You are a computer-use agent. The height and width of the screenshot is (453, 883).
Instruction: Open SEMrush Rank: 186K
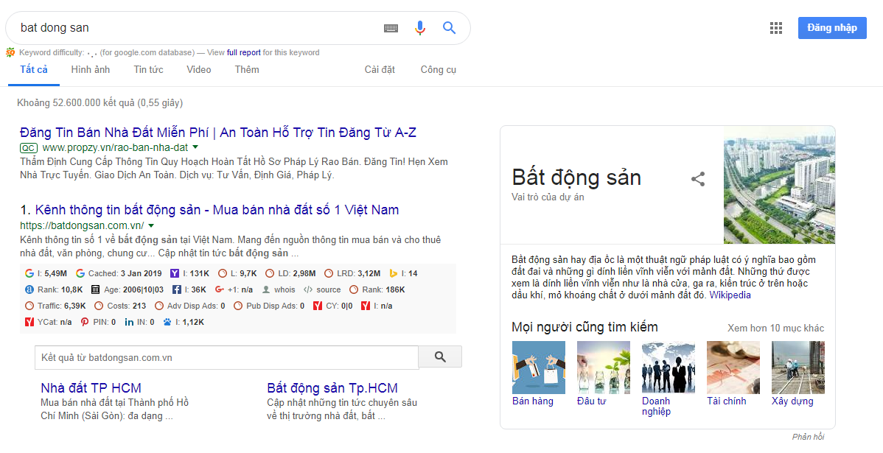click(377, 289)
